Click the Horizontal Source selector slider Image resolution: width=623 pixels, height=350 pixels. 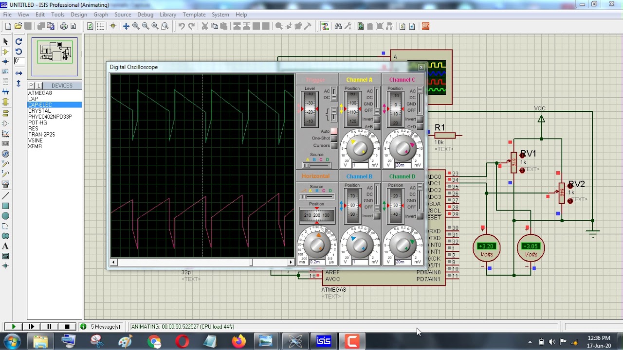[x=317, y=196]
